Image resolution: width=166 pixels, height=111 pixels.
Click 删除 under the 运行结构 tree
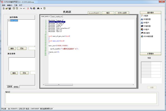[12, 49]
